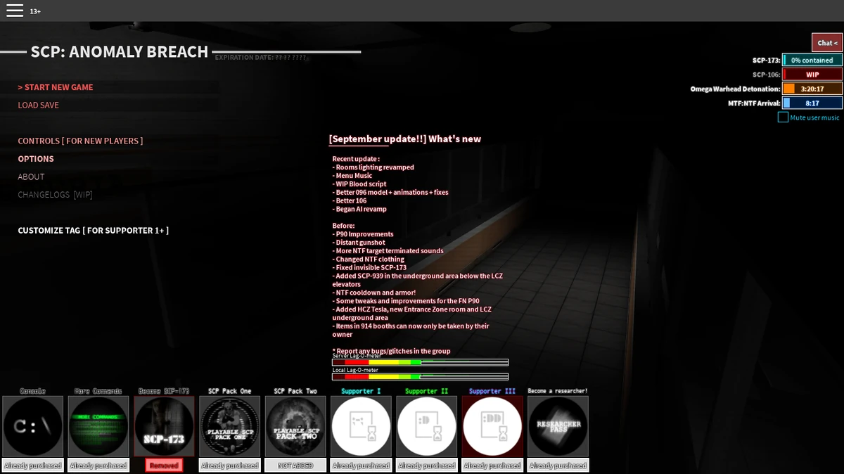The width and height of the screenshot is (844, 474).
Task: Click the SCP-173 containment progress bar
Action: [810, 60]
